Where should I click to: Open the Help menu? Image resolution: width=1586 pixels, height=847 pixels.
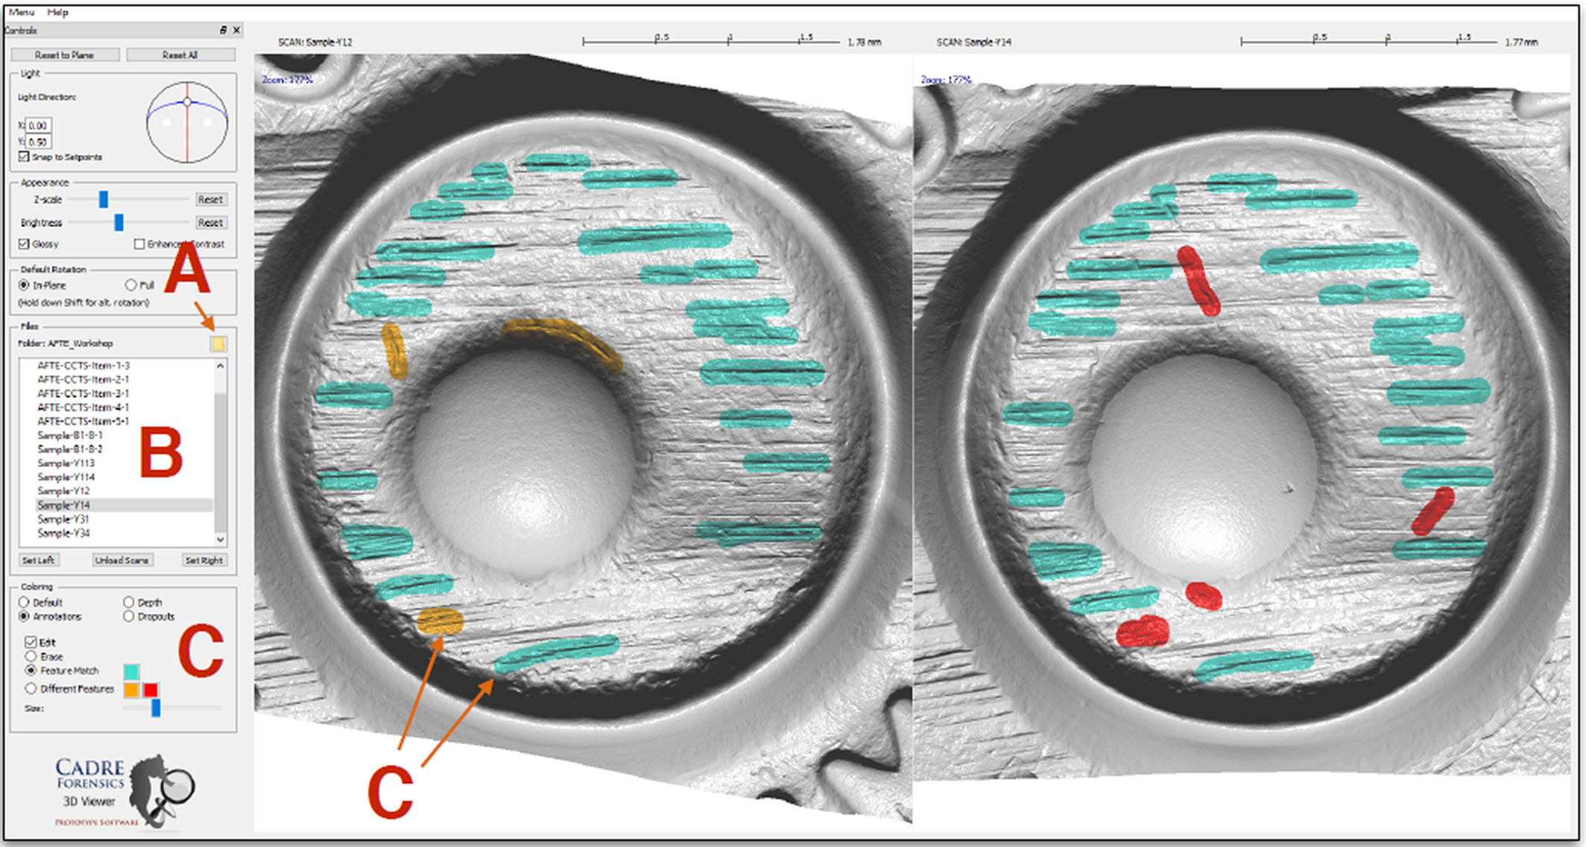(x=57, y=12)
